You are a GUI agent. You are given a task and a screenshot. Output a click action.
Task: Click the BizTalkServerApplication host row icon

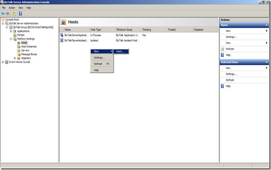click(62, 35)
